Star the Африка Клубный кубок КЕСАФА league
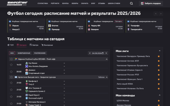This screenshot has width=170, height=106. (x=11, y=59)
